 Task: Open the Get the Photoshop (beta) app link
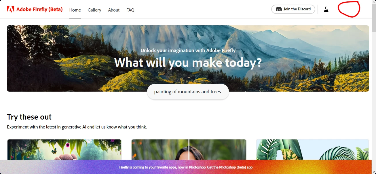click(230, 167)
